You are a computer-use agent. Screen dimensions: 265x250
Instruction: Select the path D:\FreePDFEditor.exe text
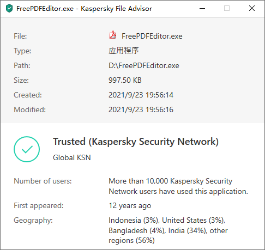coord(144,65)
